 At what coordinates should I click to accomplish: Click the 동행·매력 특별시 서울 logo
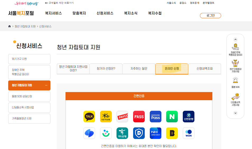[x=26, y=3]
